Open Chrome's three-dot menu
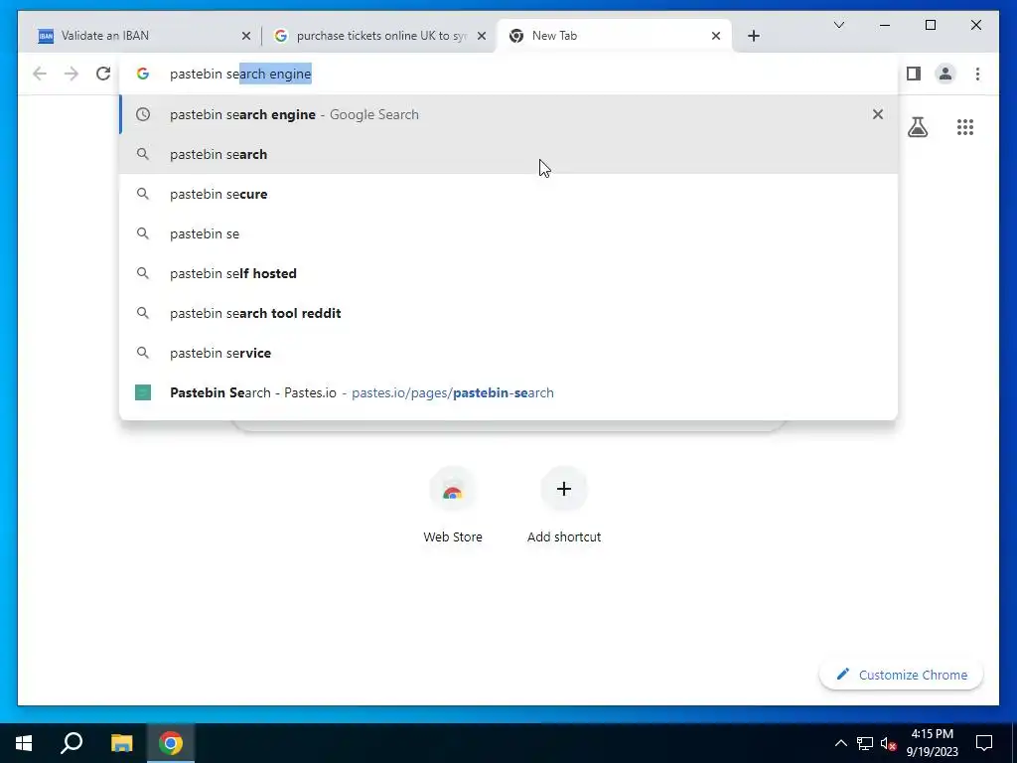 coord(977,74)
